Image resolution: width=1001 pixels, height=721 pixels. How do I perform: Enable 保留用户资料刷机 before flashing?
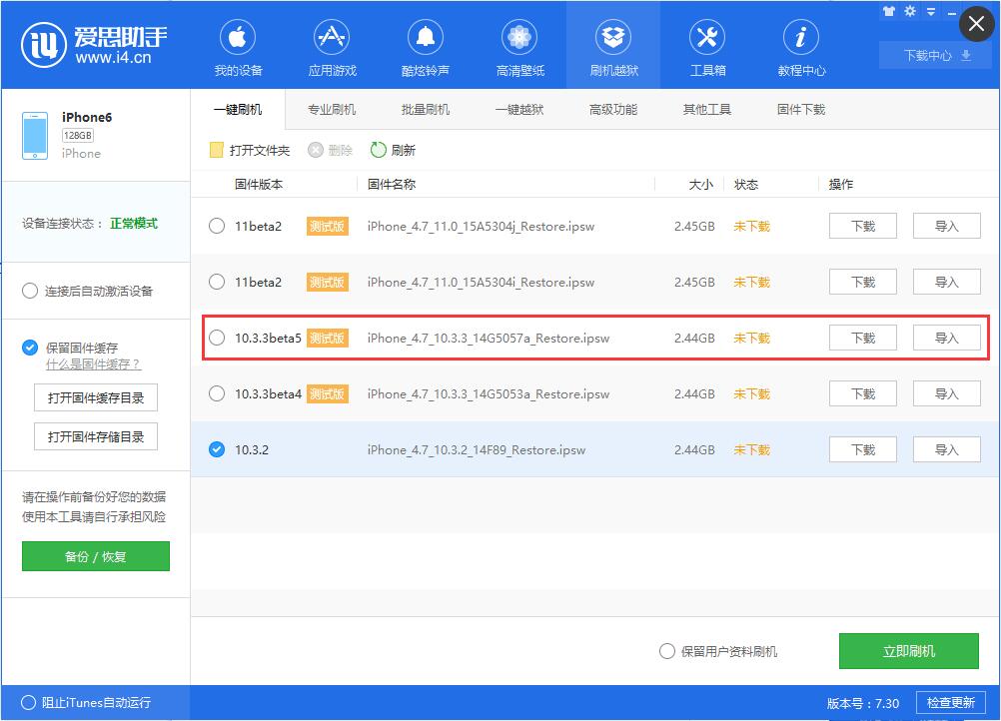666,651
